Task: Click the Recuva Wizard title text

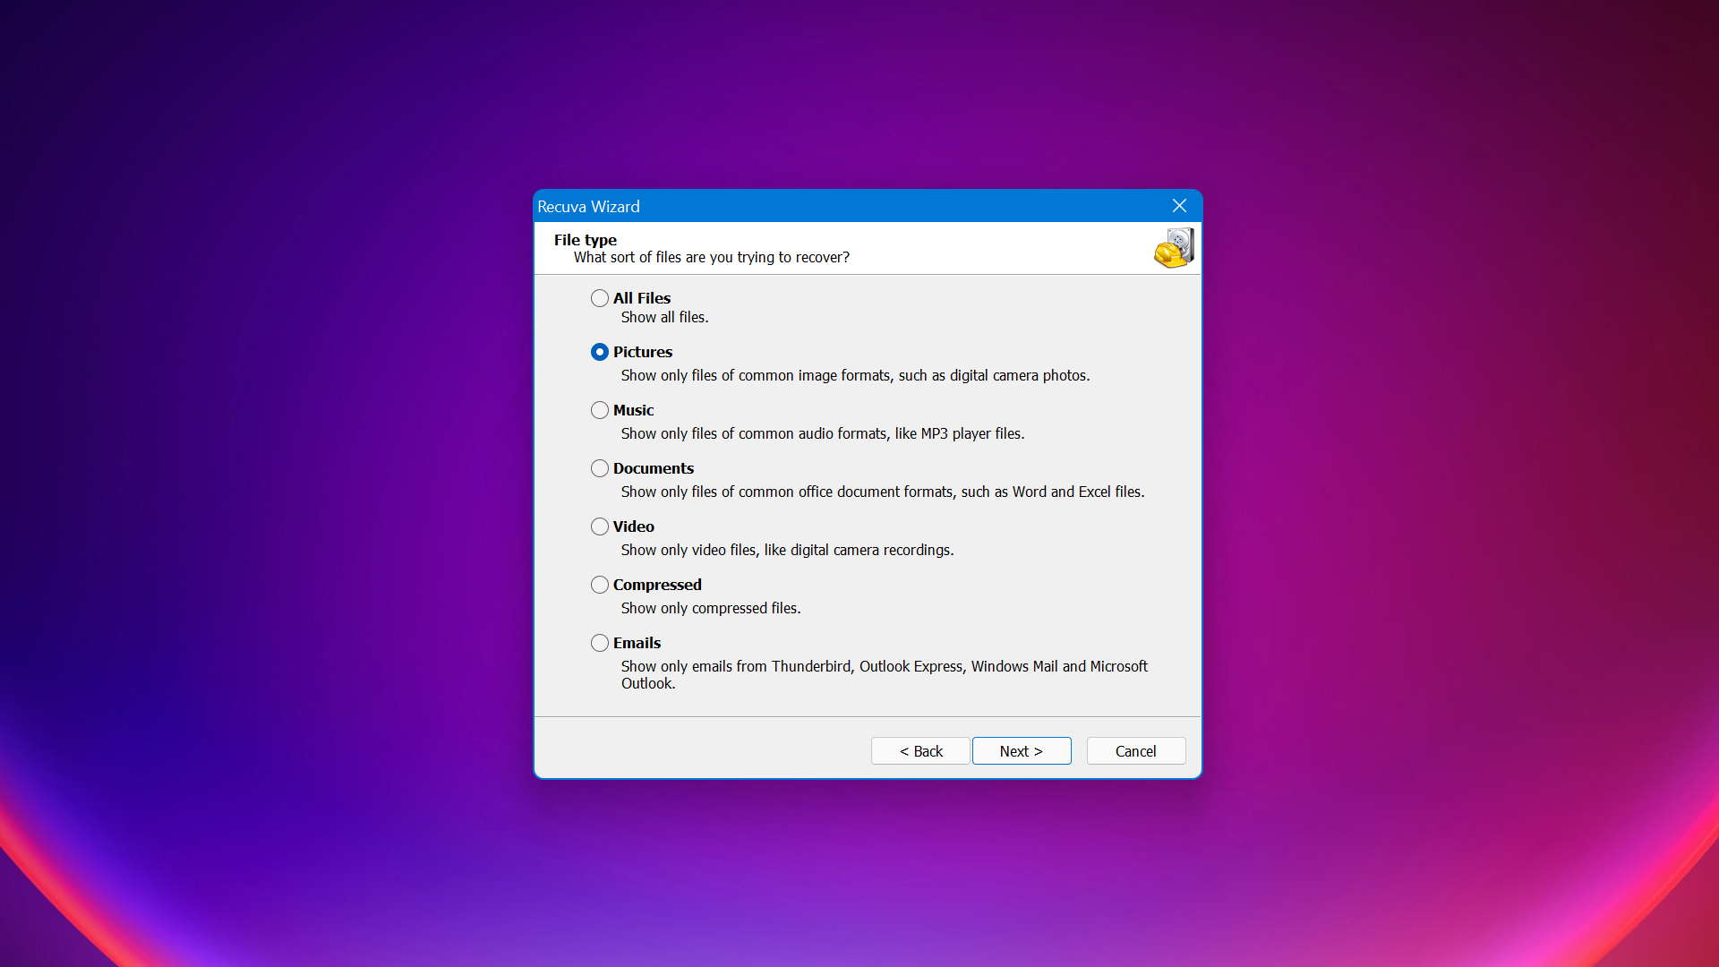Action: click(588, 206)
